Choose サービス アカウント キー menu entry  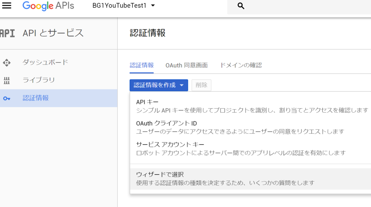point(250,149)
